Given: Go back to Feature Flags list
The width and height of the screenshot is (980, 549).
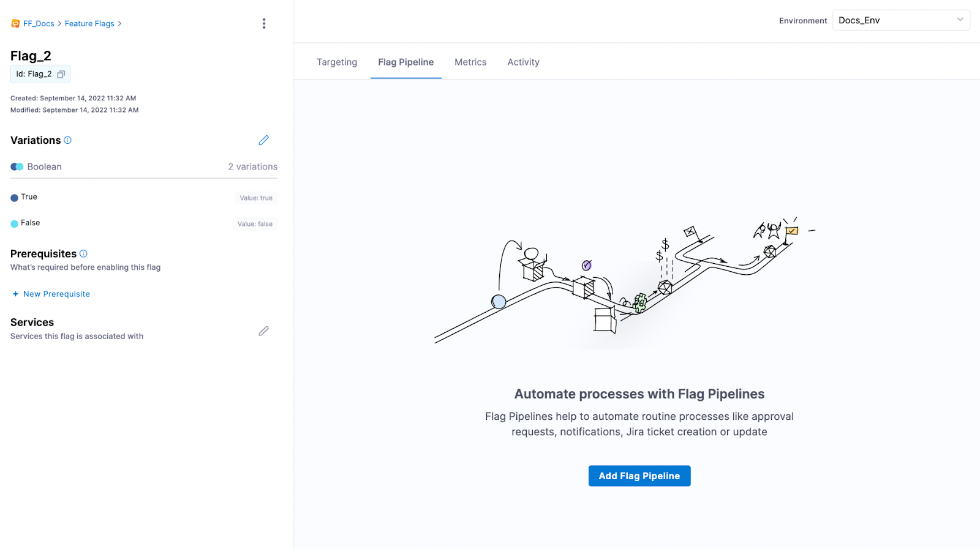Looking at the screenshot, I should click(x=89, y=24).
